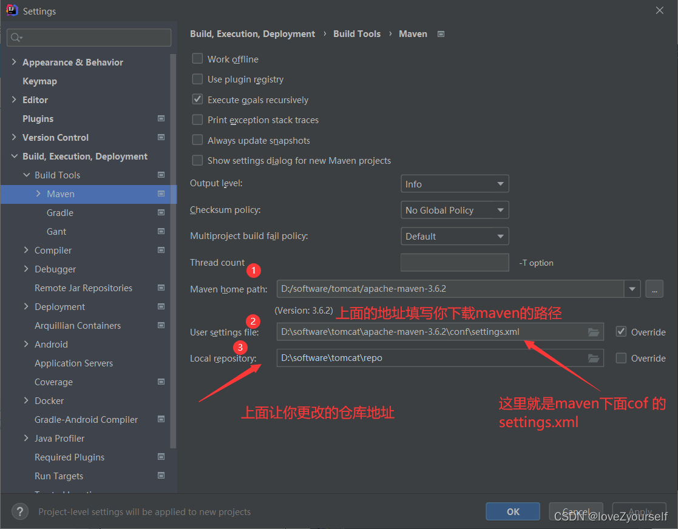Click project-level icon next to Version Control
The height and width of the screenshot is (529, 678).
161,138
